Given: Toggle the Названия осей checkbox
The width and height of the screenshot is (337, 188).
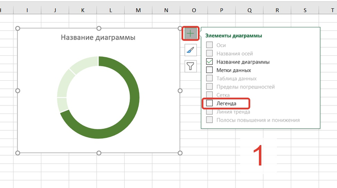Looking at the screenshot, I should (209, 53).
